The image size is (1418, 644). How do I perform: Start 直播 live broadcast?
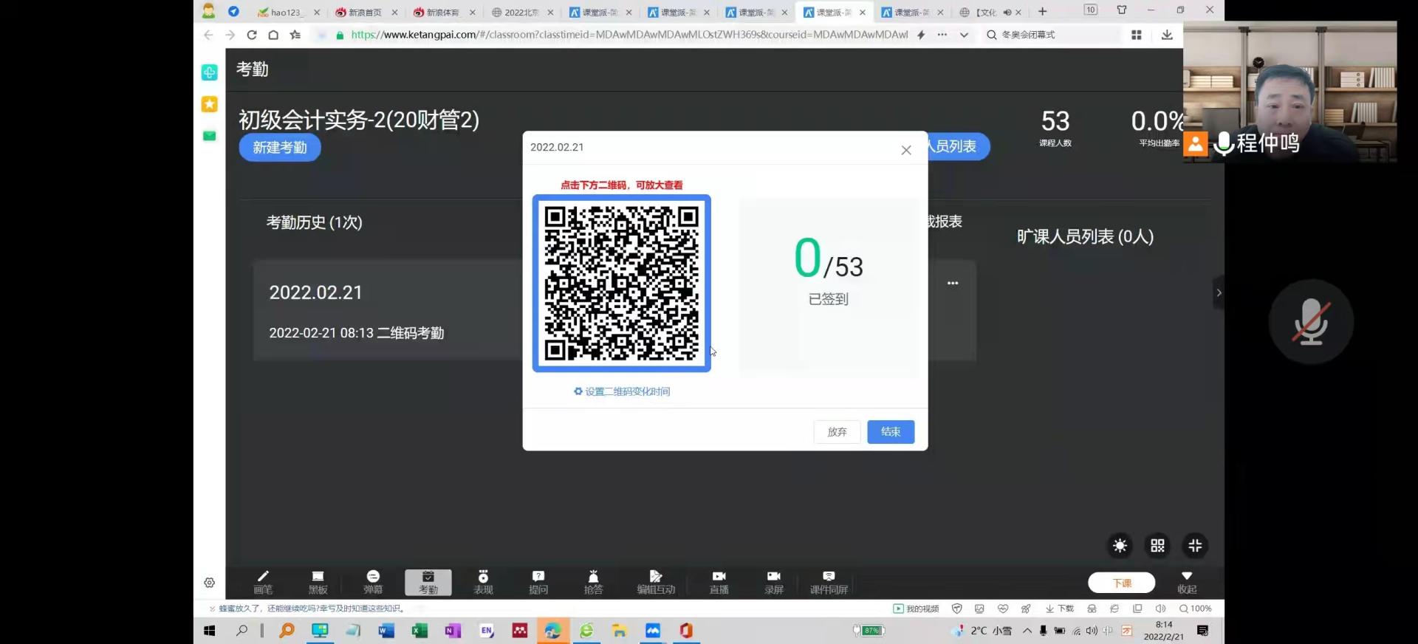click(719, 582)
